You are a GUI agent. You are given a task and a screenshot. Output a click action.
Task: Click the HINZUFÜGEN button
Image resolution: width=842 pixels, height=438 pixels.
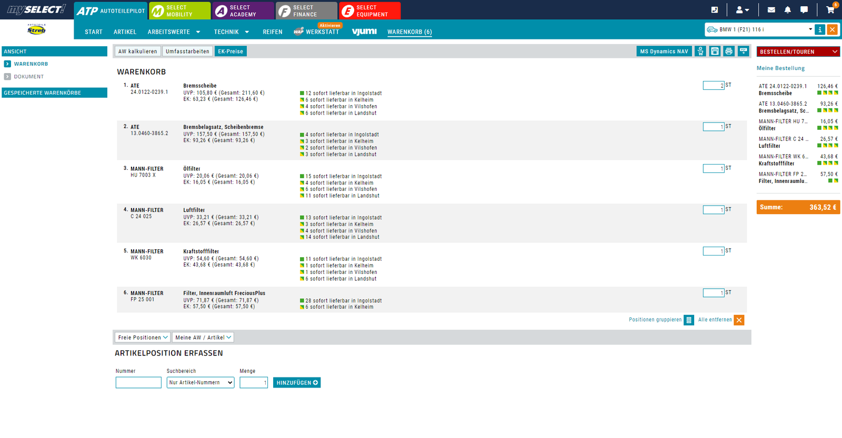297,383
